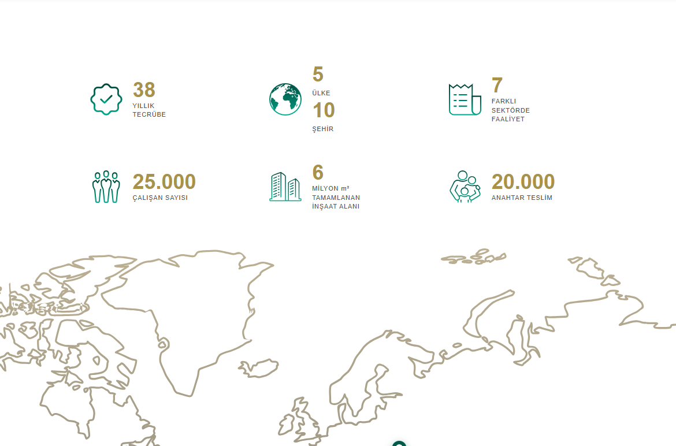676x446 pixels.
Task: Click the high-rise buildings icon
Action: [x=285, y=187]
